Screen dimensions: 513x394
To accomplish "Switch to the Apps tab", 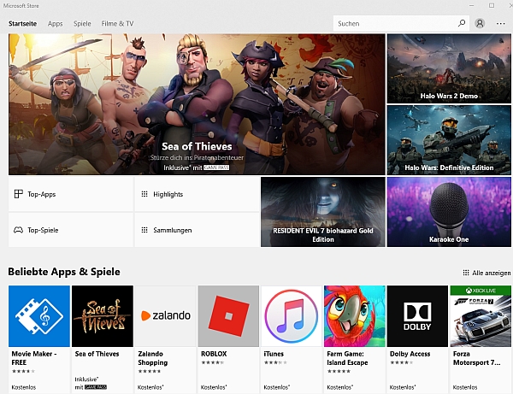I will (55, 24).
